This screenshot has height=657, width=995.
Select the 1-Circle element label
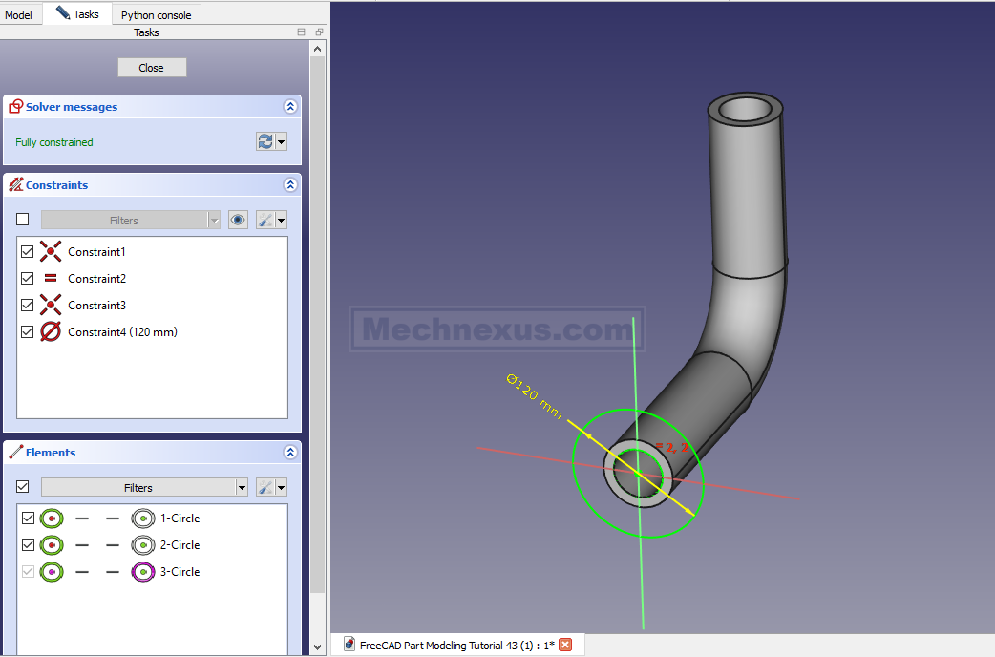(180, 519)
